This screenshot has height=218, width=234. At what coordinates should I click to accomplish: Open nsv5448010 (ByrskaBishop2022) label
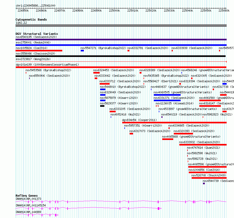[123, 87]
